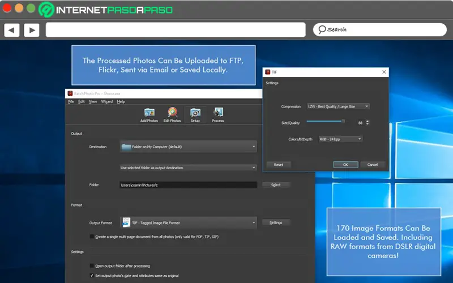Open the Add Photos step
Screen dimensions: 453x283
(149, 115)
